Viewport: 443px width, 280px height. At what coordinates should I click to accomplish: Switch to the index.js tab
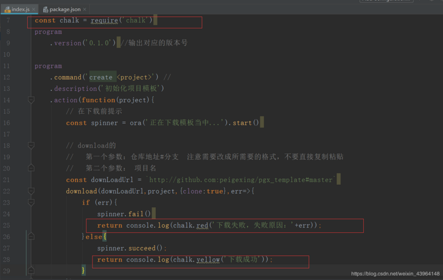(20, 9)
